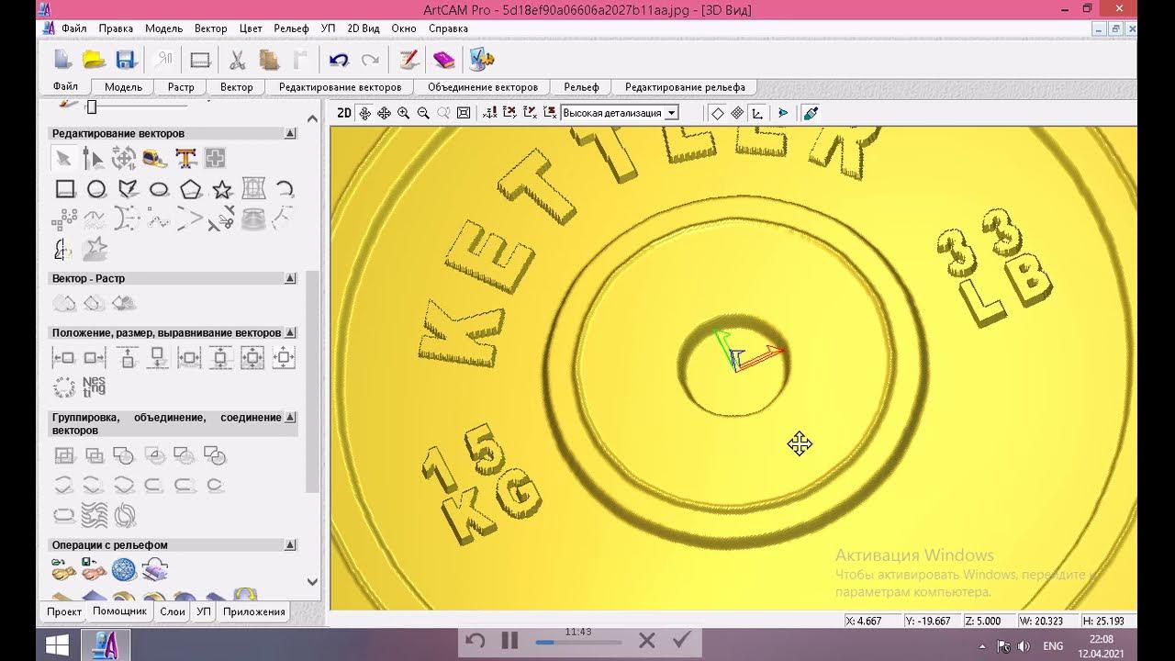1175x661 pixels.
Task: Open the Модель menu
Action: 163,28
